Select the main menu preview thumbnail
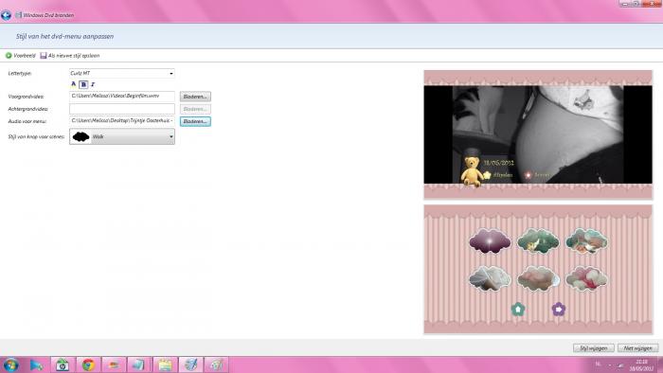Viewport: 663px width, 373px height. click(x=538, y=134)
